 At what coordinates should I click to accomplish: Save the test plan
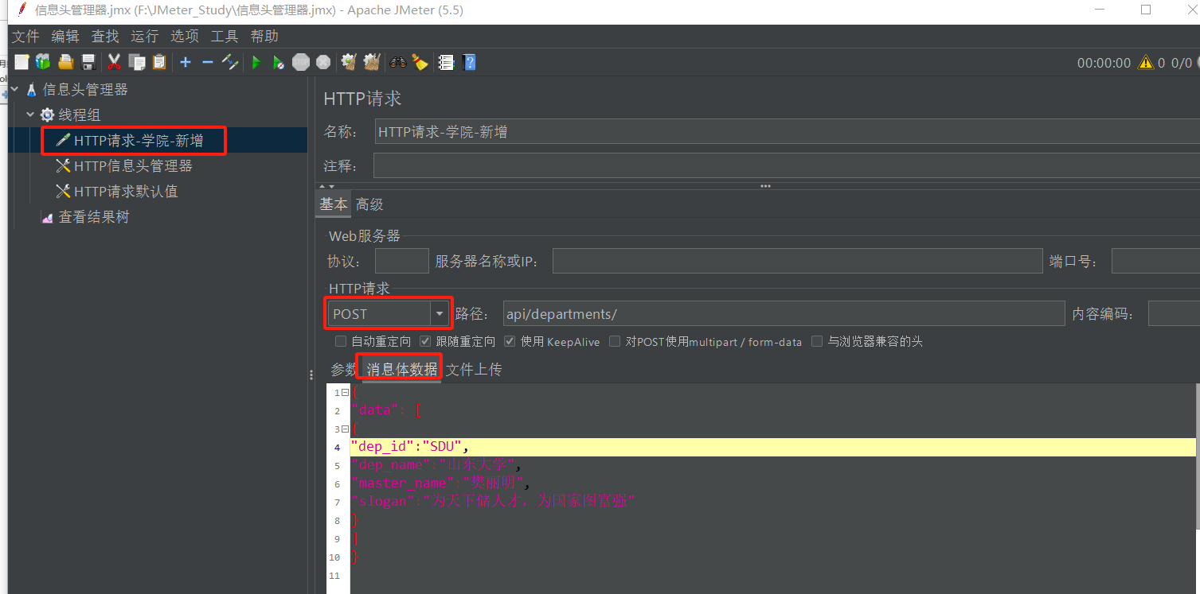(88, 62)
